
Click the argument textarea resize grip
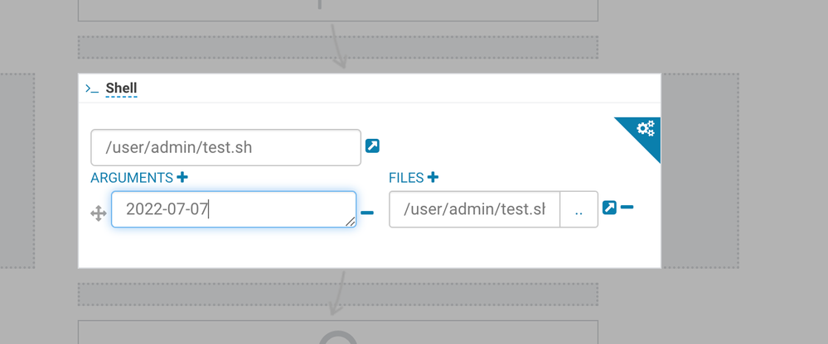tap(350, 222)
